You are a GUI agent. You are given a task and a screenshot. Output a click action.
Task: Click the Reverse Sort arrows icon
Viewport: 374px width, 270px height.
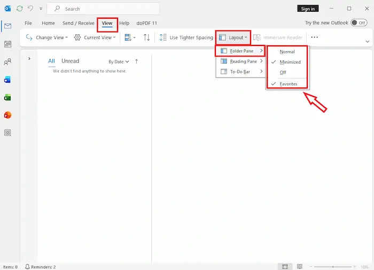[147, 37]
